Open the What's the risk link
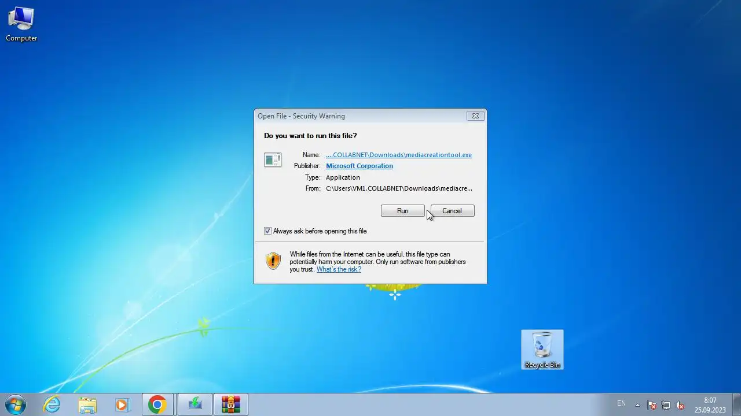The width and height of the screenshot is (741, 416). pos(339,269)
